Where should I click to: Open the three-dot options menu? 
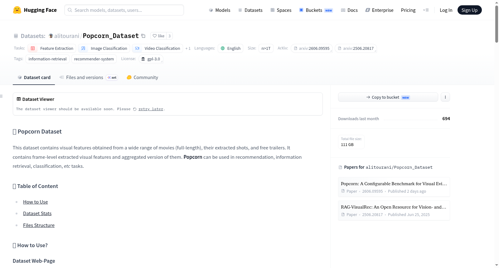445,97
